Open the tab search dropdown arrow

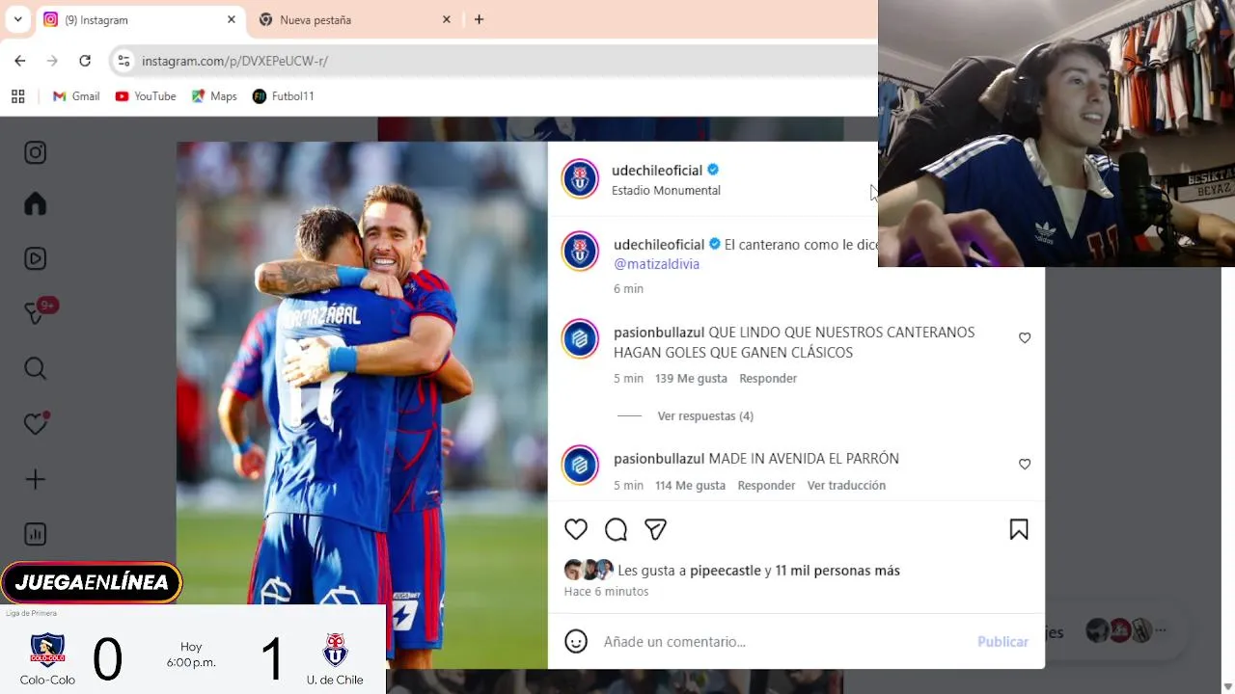17,19
